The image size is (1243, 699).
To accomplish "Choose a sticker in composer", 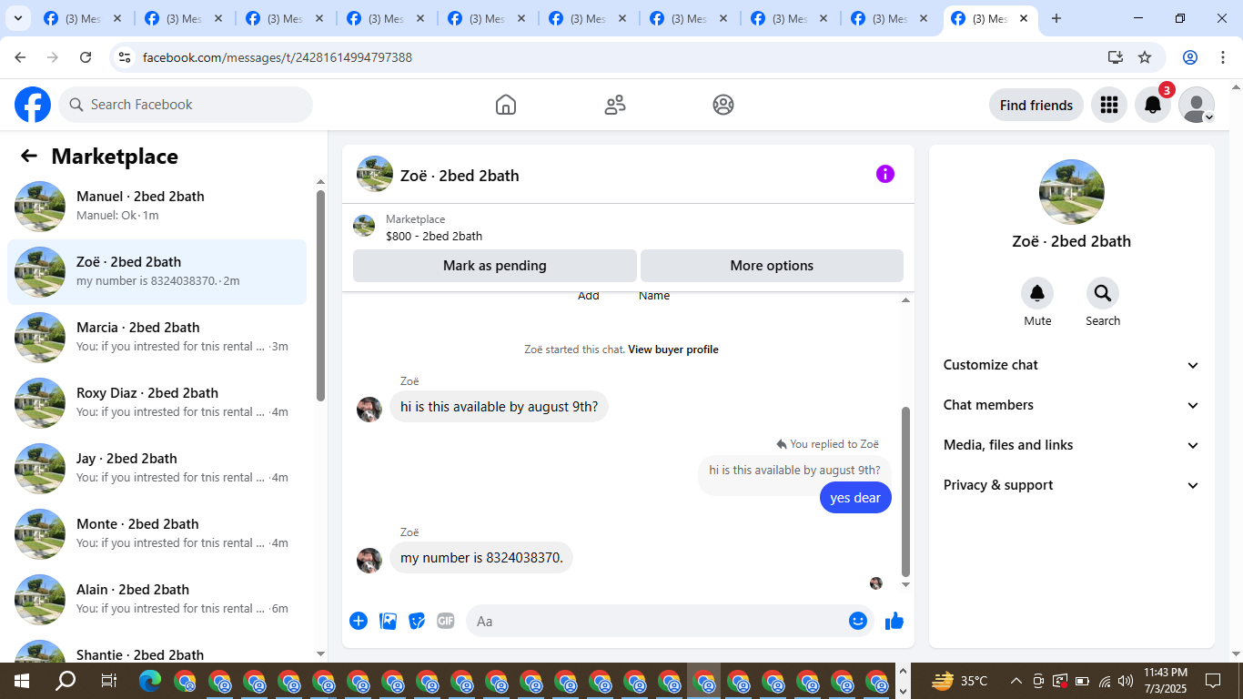I will 417,621.
